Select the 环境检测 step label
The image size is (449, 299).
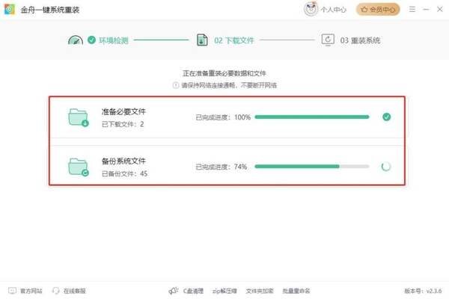(114, 40)
